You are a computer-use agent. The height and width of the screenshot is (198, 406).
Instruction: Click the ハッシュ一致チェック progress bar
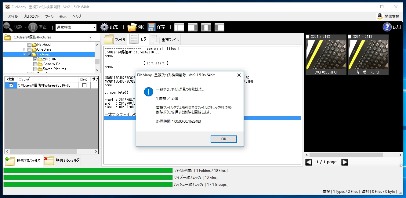(88, 184)
